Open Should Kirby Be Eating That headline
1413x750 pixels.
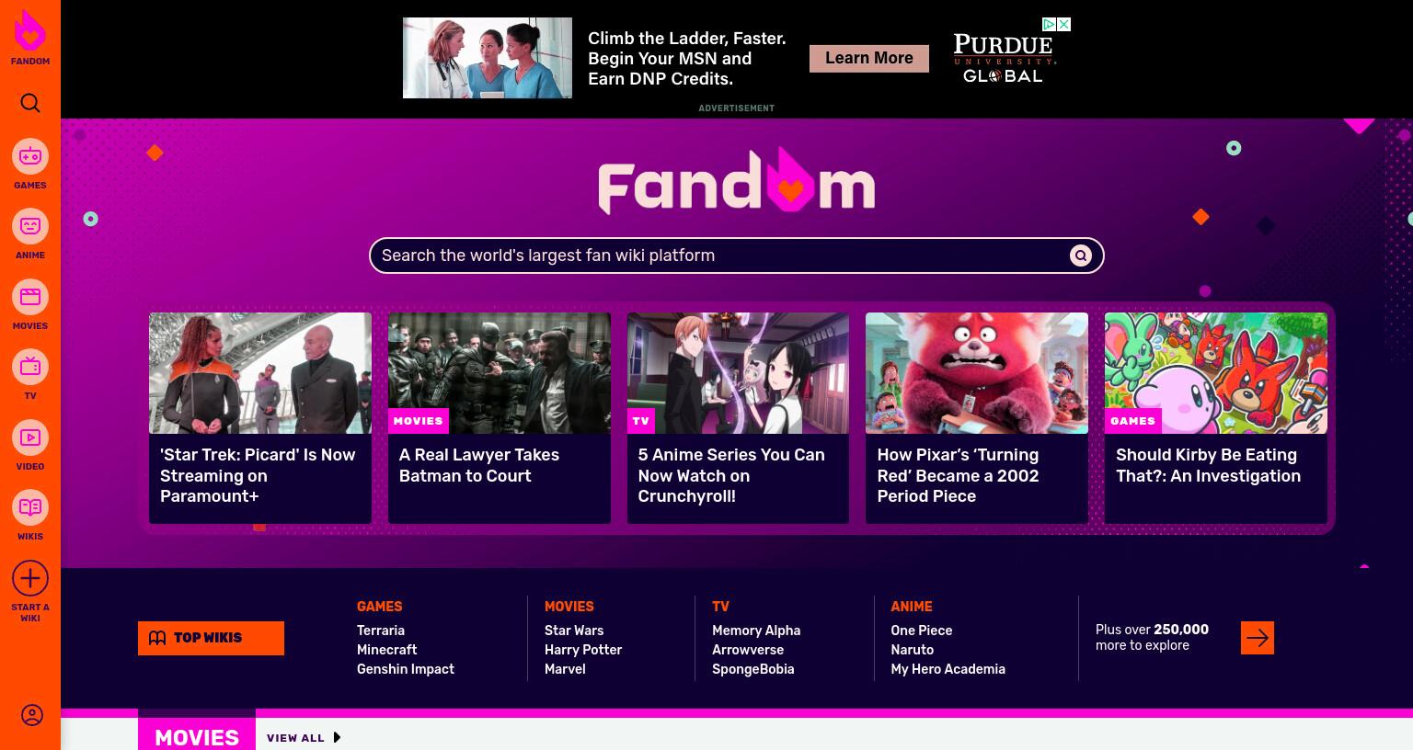[1208, 465]
